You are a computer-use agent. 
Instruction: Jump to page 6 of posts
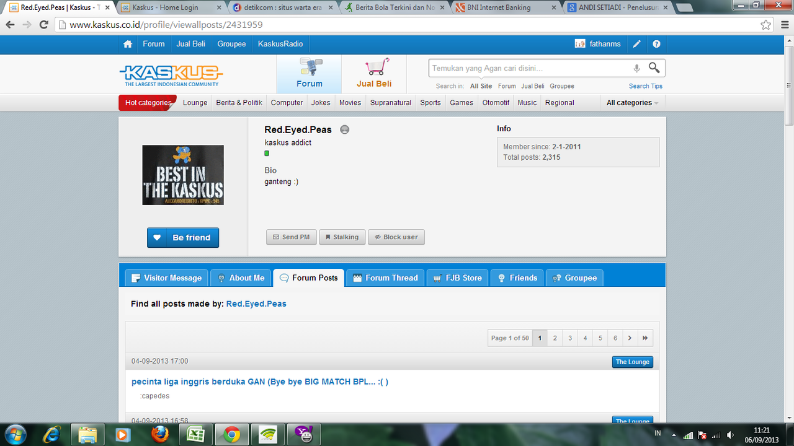tap(615, 338)
